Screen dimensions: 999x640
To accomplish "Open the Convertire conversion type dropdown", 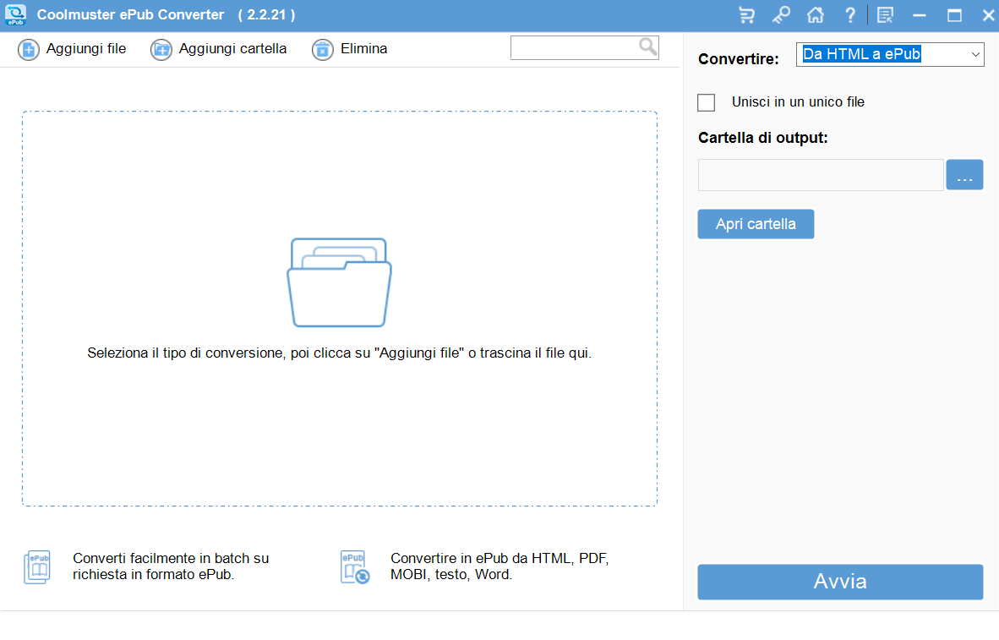I will (890, 54).
